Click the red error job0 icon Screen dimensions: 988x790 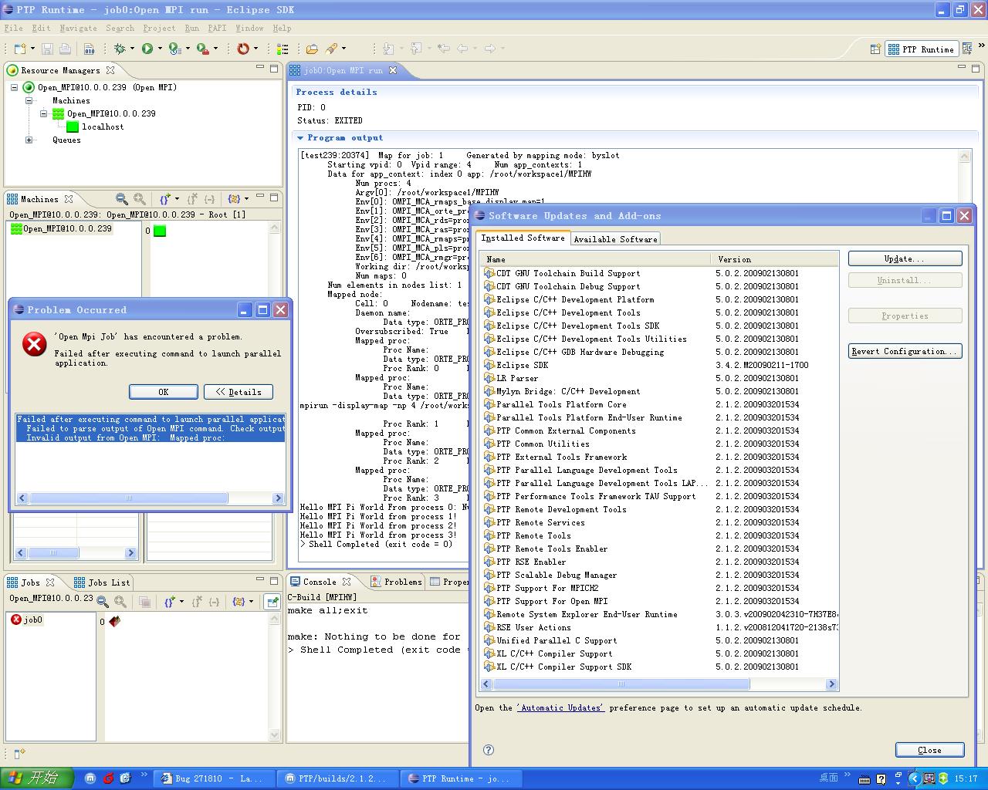coord(15,620)
